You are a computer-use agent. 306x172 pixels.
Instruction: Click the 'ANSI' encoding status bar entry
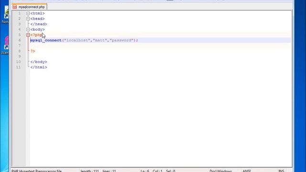[x=247, y=171]
